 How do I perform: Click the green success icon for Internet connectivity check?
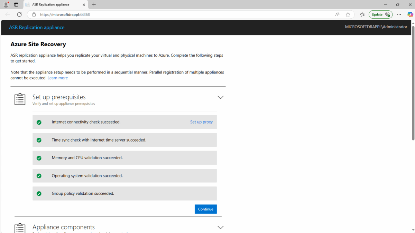point(39,122)
